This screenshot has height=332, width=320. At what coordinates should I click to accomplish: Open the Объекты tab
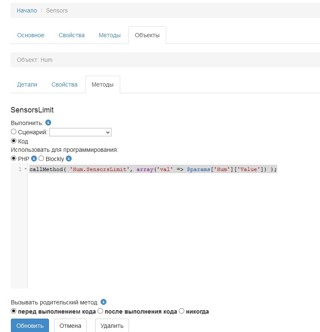(x=147, y=35)
